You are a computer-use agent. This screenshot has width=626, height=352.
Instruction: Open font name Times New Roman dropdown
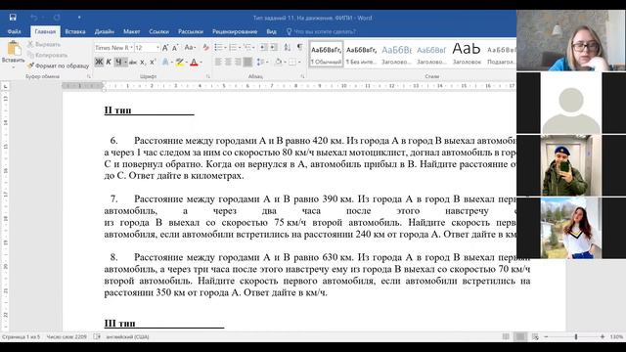[131, 48]
